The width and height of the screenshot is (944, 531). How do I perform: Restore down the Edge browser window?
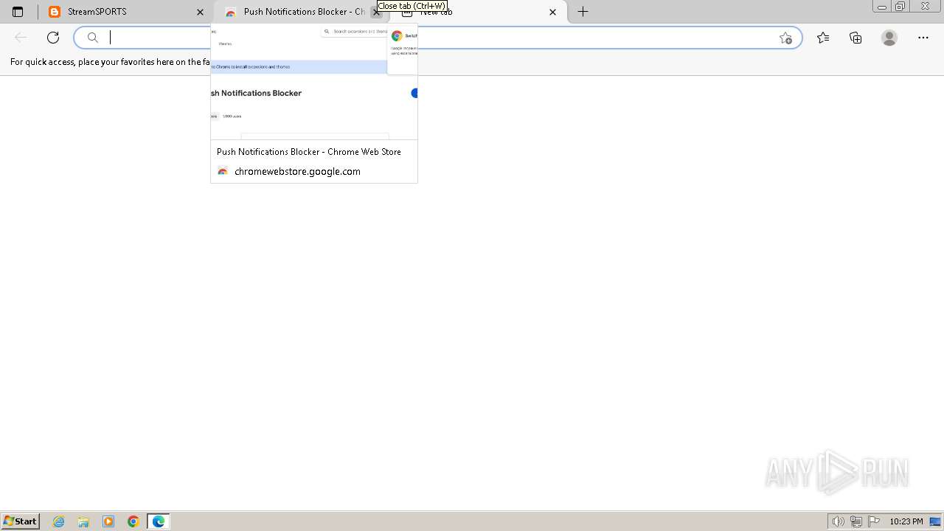pyautogui.click(x=900, y=7)
